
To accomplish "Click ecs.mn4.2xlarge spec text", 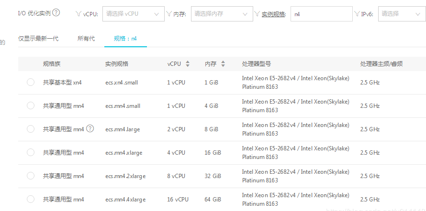I will [x=125, y=176].
